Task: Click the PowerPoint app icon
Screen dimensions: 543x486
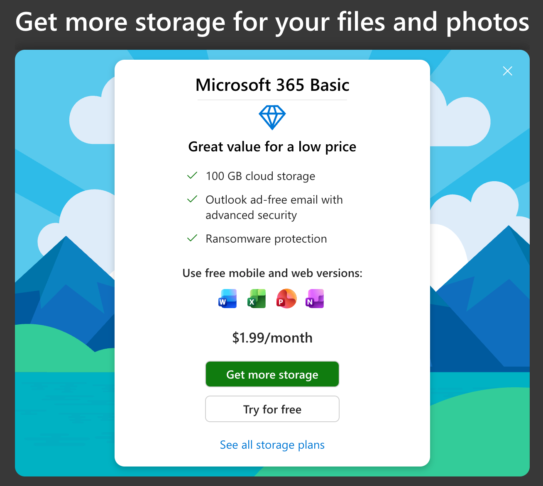Action: 286,299
